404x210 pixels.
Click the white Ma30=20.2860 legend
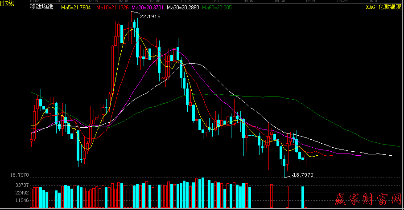[x=183, y=8]
